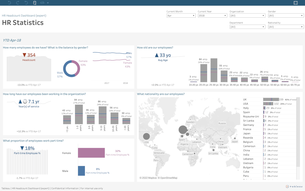Click the clock icon beside 7.1 yr
Screen dimensions: 305x191
point(25,101)
